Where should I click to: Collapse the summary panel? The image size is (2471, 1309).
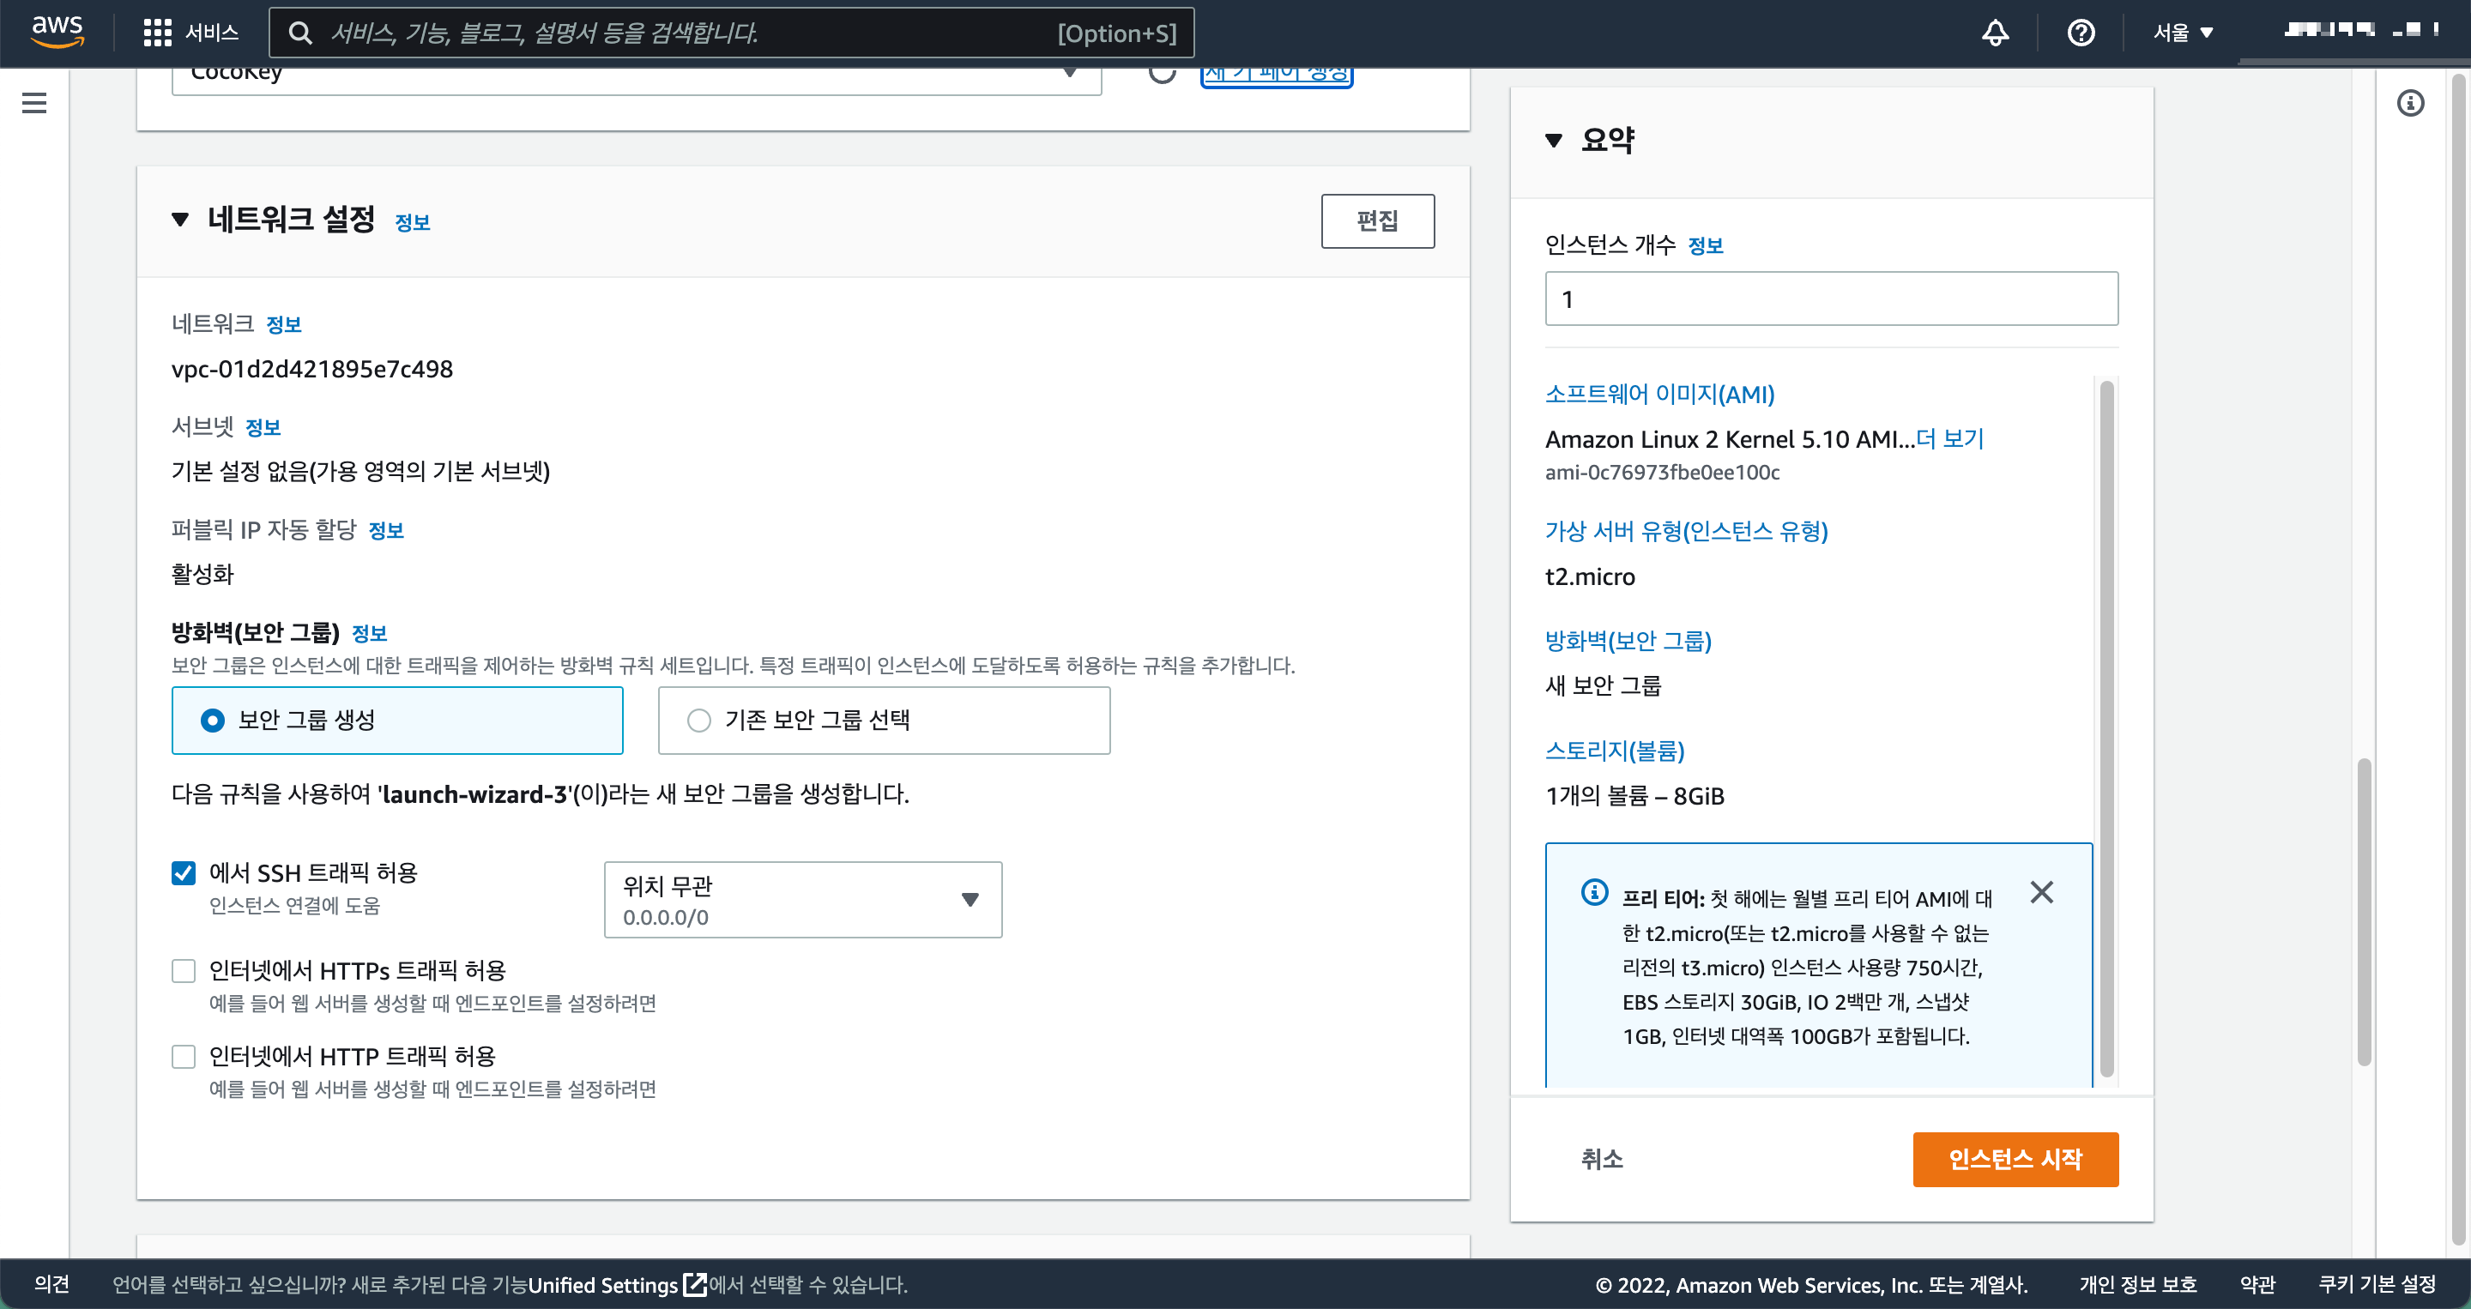pos(1554,140)
